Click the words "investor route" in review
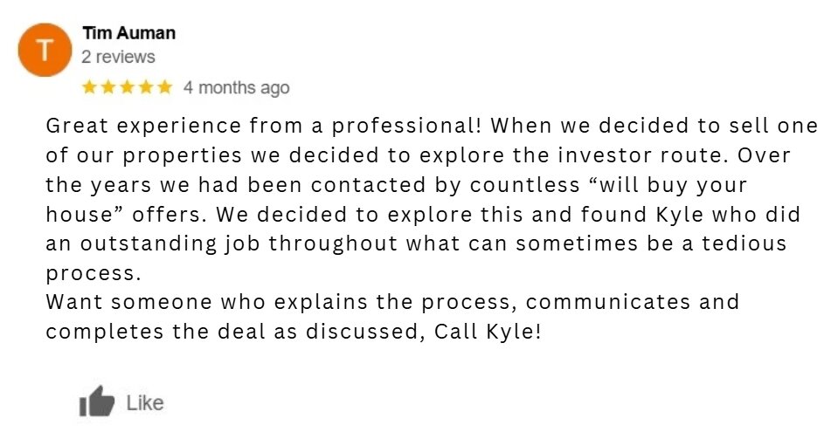The image size is (831, 432). 641,155
